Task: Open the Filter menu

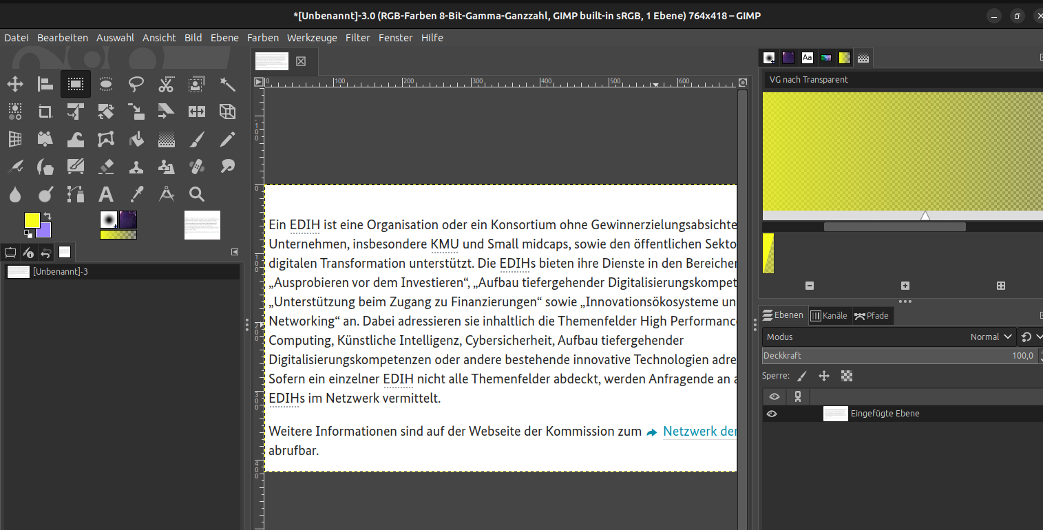Action: click(357, 38)
